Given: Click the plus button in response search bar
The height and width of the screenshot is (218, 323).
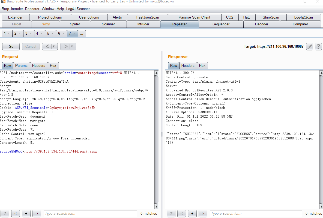Looking at the screenshot, I should [192, 213].
